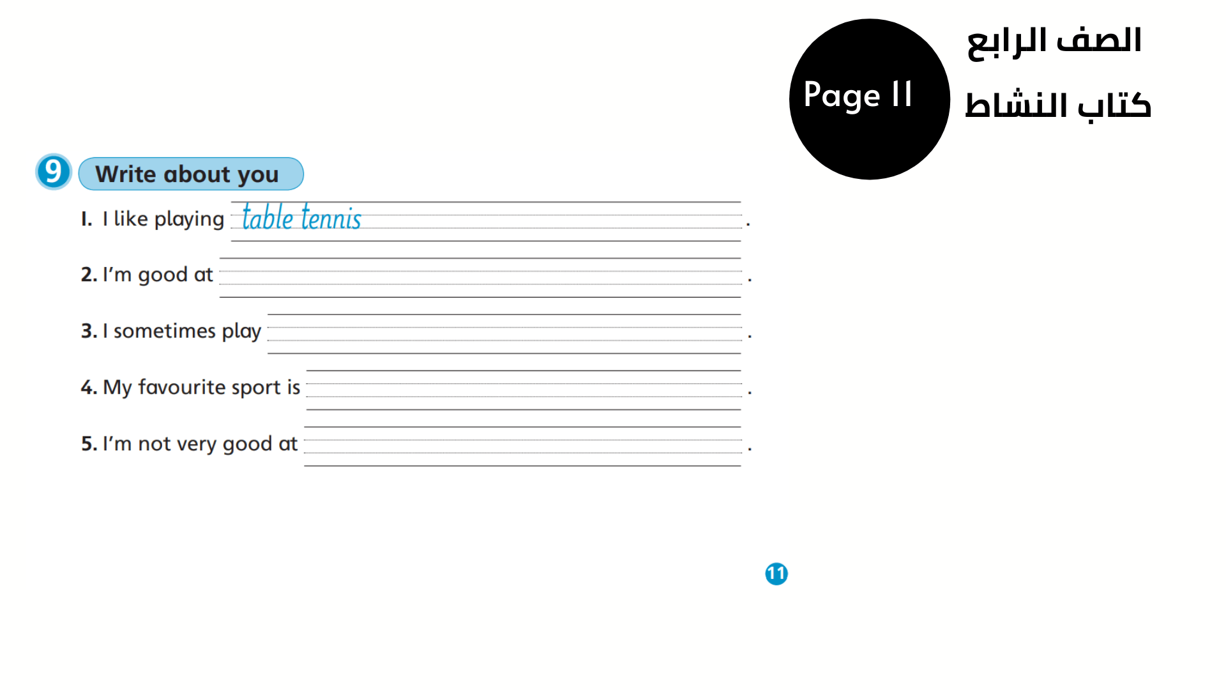This screenshot has height=690, width=1226.
Task: Click the input line after 'I sometimes play'
Action: (504, 330)
